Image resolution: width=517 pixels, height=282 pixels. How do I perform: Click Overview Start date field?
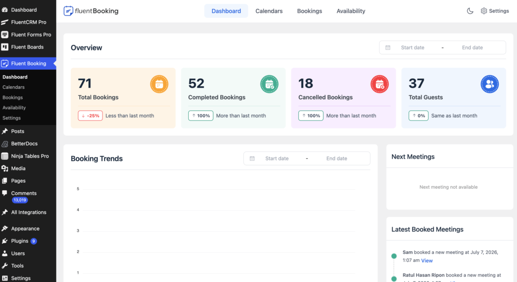coord(412,47)
